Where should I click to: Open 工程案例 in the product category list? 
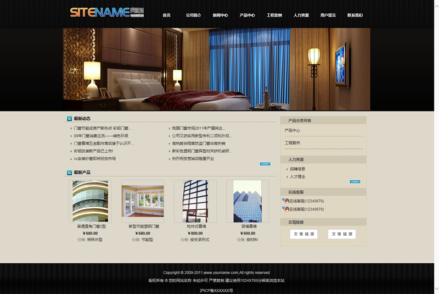[292, 143]
